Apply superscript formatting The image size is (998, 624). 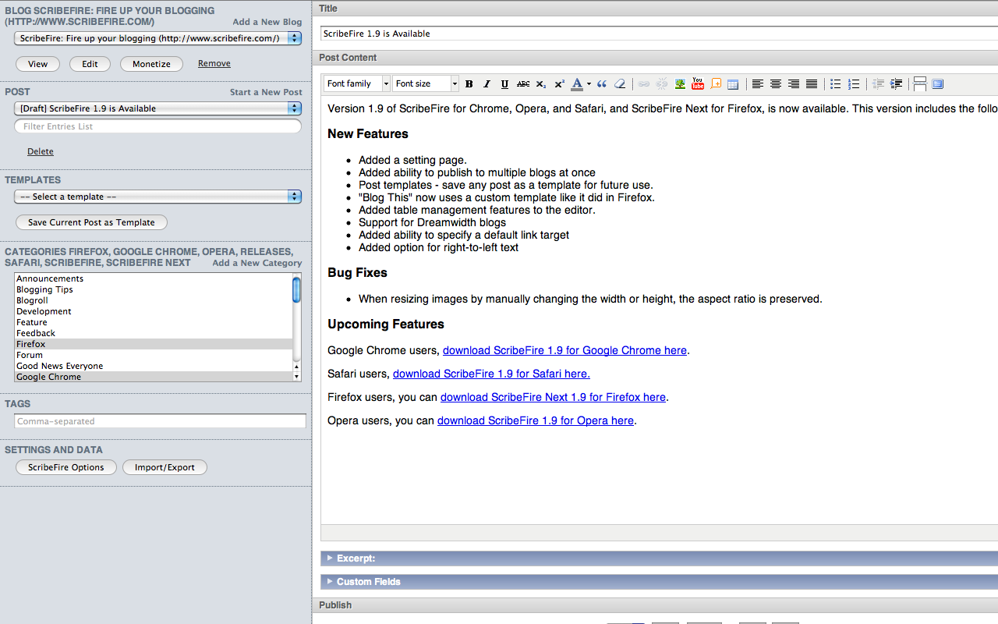(559, 84)
